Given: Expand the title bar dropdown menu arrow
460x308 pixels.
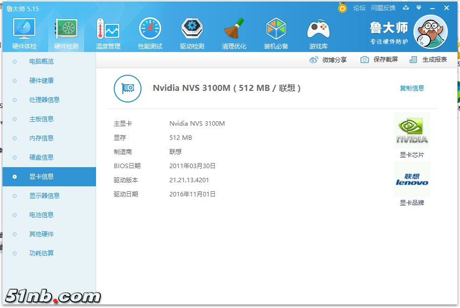Looking at the screenshot, I should tap(419, 8).
